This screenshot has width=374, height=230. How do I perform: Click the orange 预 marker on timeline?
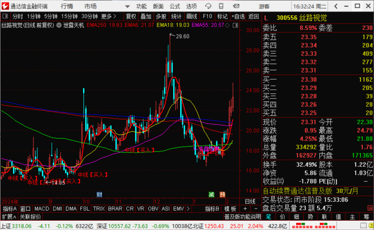[x=222, y=194]
